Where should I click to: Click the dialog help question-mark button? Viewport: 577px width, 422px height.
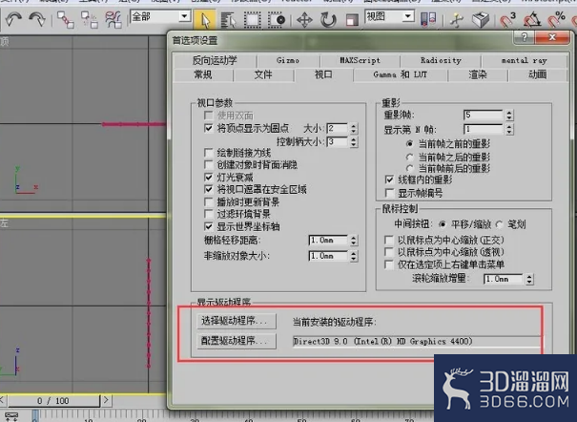[524, 37]
